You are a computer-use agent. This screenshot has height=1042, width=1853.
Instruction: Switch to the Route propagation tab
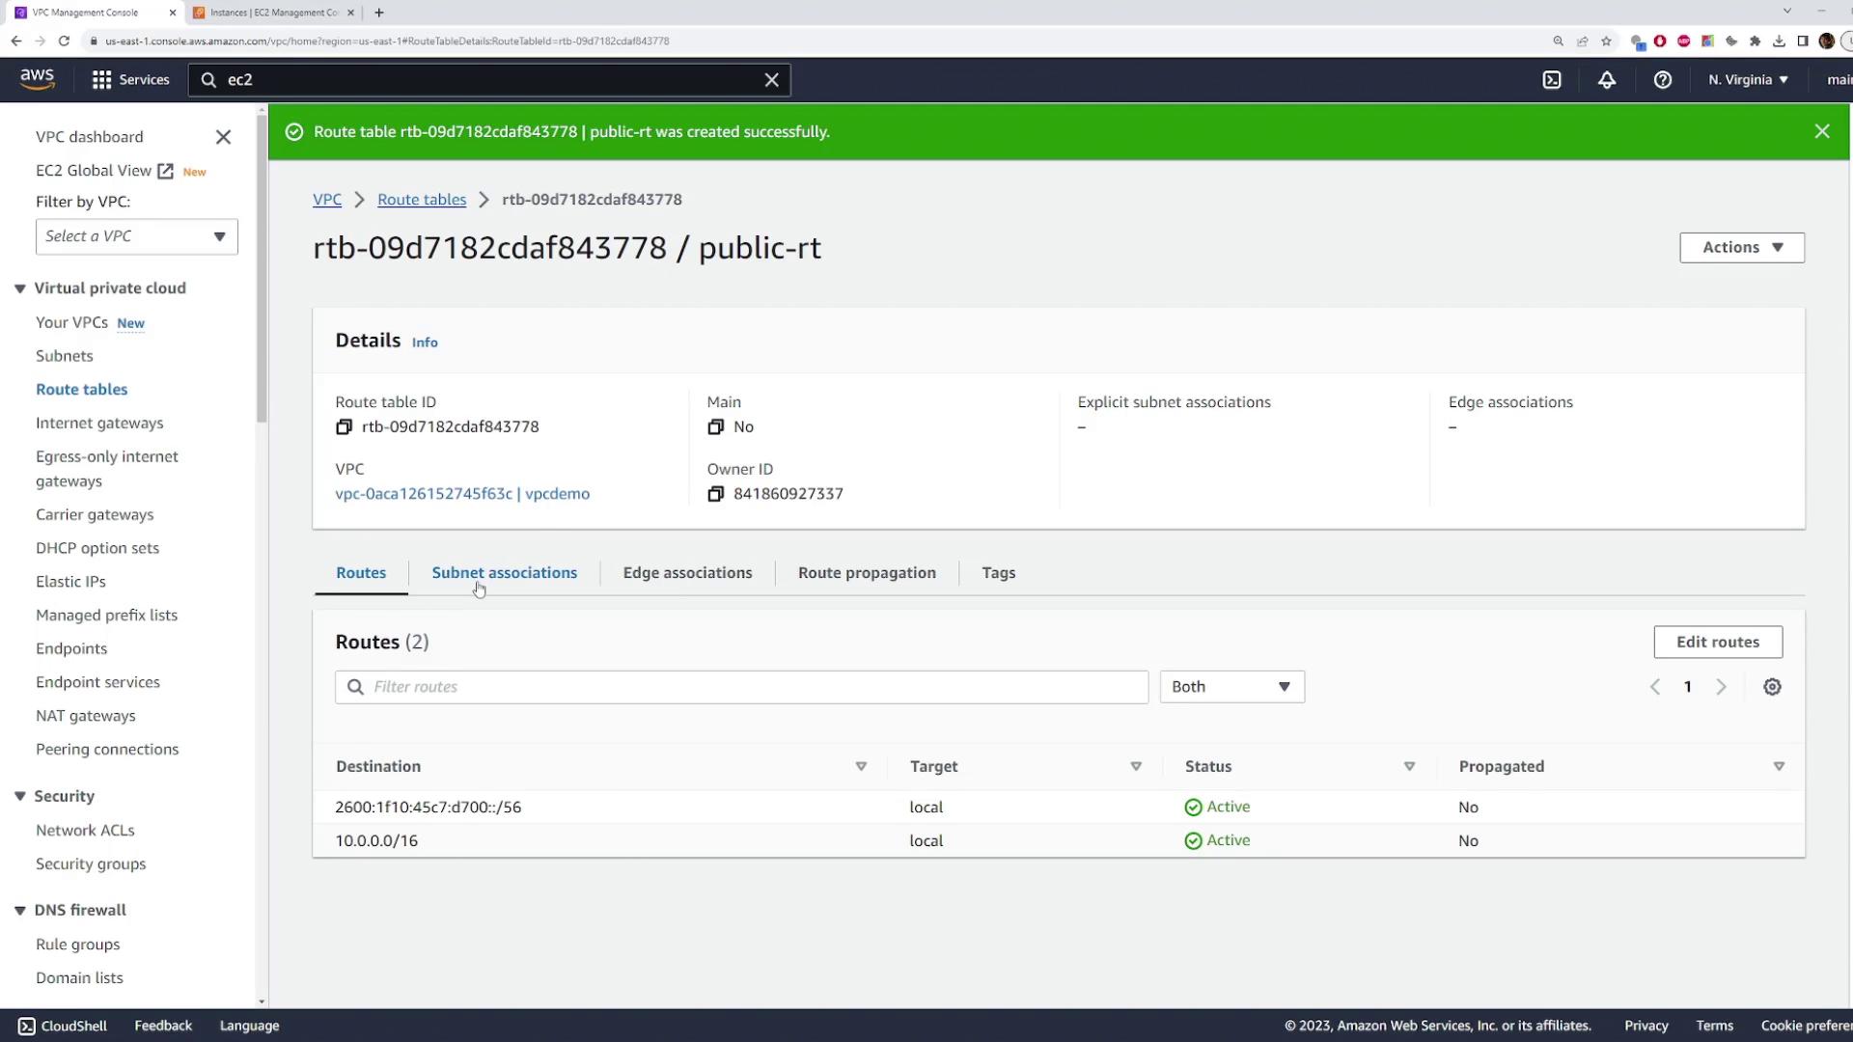coord(866,573)
